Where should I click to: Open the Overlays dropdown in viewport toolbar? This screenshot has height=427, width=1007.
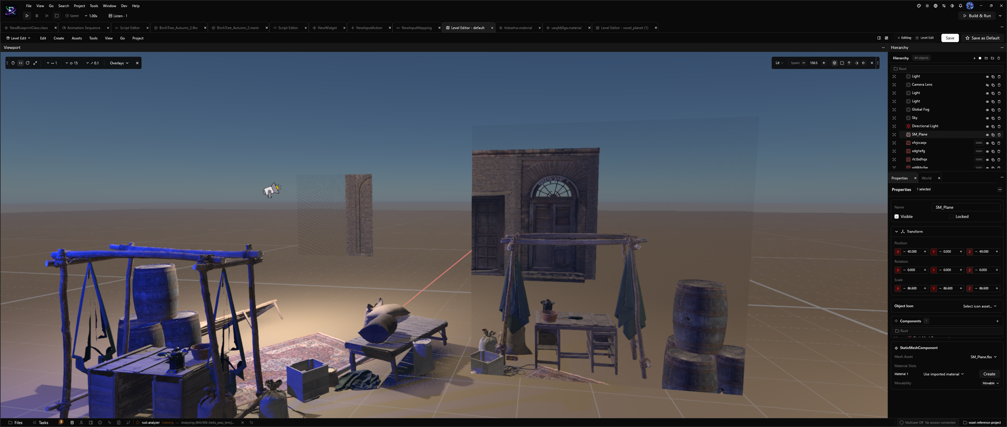tap(119, 63)
